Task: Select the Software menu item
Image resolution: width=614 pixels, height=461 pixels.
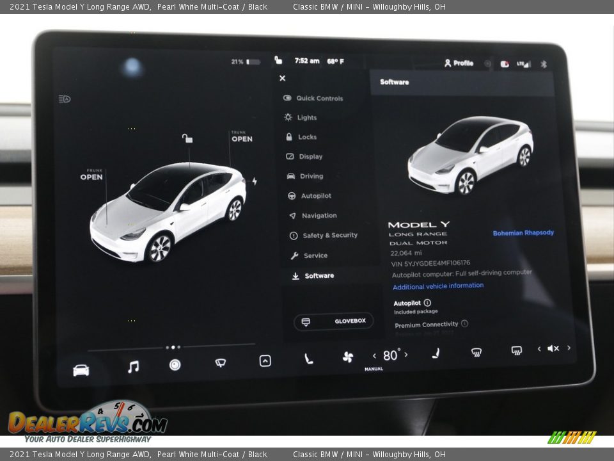Action: [313, 275]
